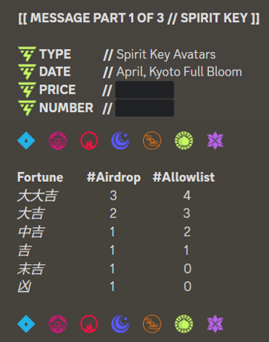Image resolution: width=269 pixels, height=342 pixels.
Task: Click the green sun drop emoji in top row
Action: coord(184,140)
